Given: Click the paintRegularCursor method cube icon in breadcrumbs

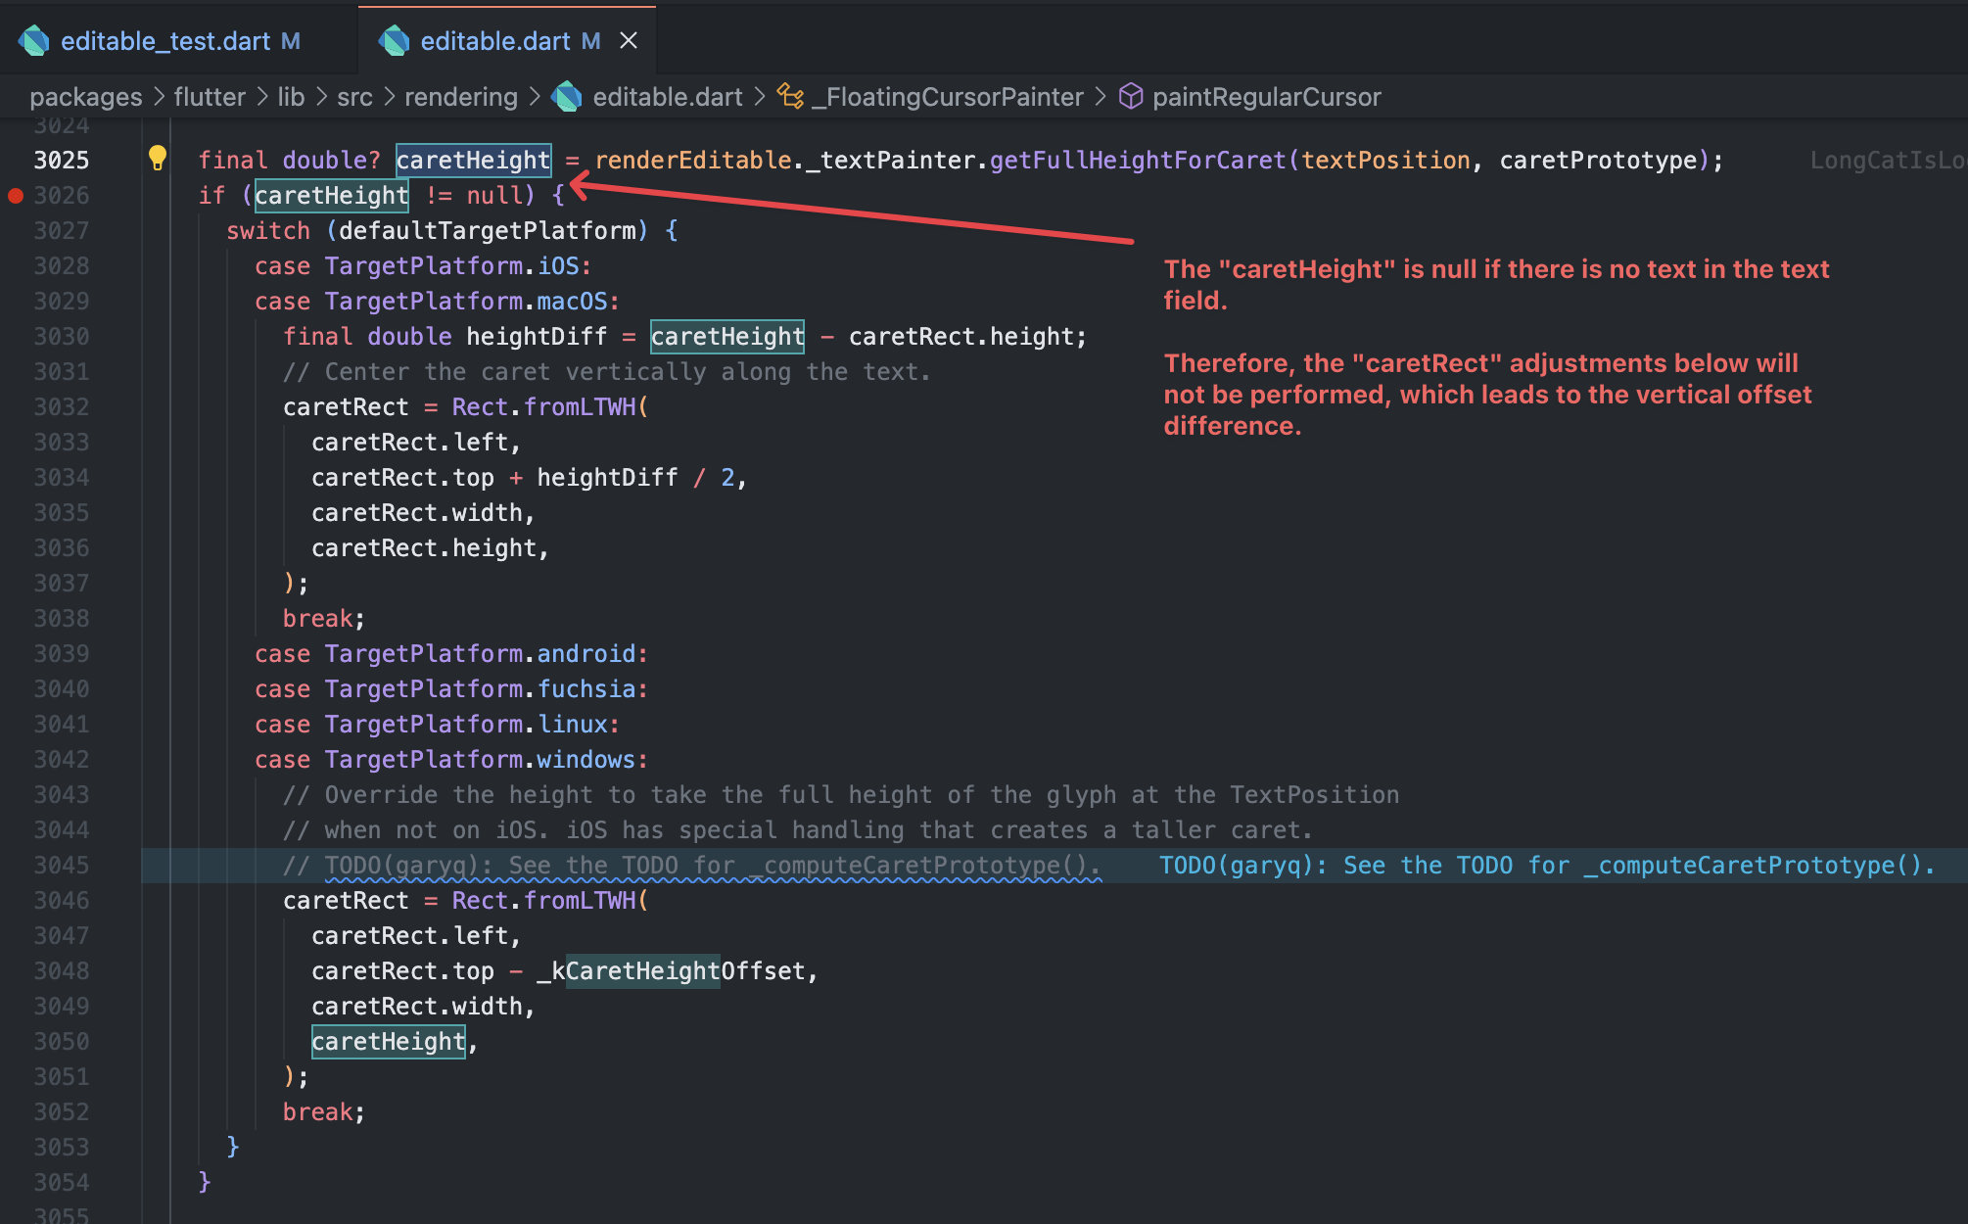Looking at the screenshot, I should click(1130, 96).
